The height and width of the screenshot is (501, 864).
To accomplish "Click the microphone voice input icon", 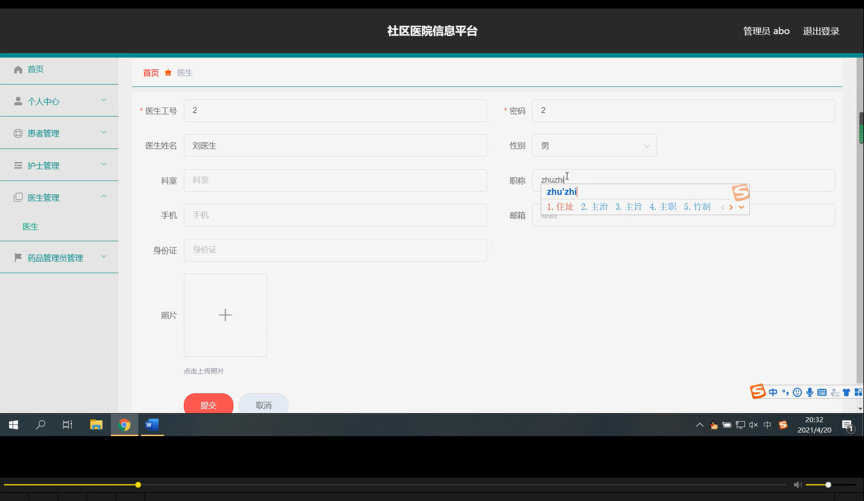I will [x=809, y=392].
